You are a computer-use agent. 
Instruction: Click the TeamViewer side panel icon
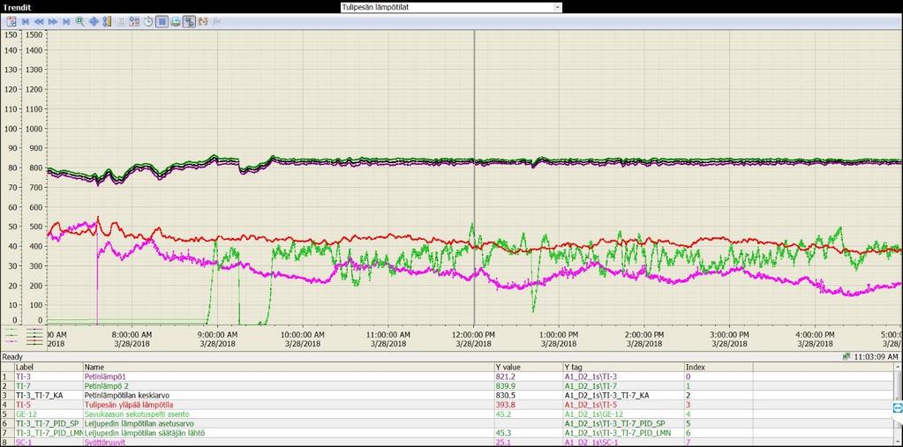coord(897,408)
